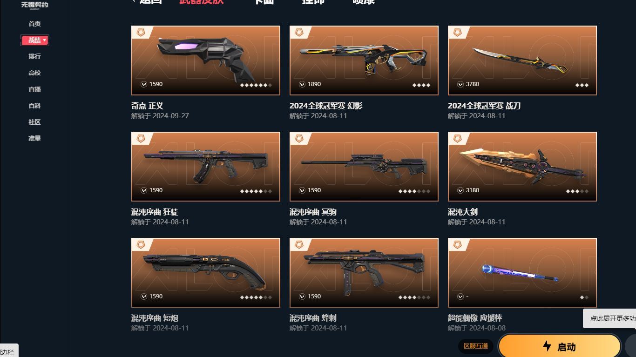636x357 pixels.
Task: Click the badge icon on 超能偶像 应援棒 card
Action: click(457, 245)
